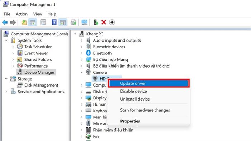Screen dimensions: 251x141
Task: Click the red X uninstall device icon
Action: [x=104, y=22]
